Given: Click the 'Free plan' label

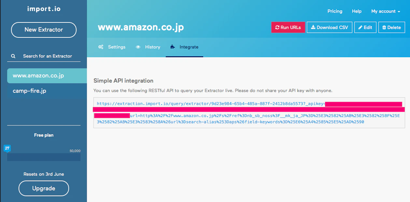Looking at the screenshot, I should 44,135.
